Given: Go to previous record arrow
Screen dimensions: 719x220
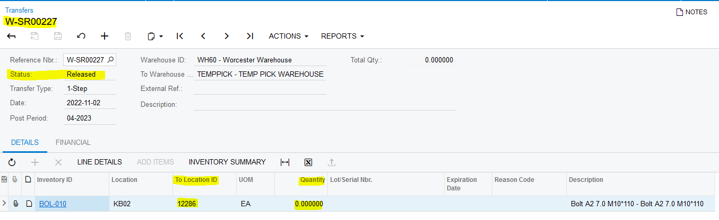Looking at the screenshot, I should [203, 36].
